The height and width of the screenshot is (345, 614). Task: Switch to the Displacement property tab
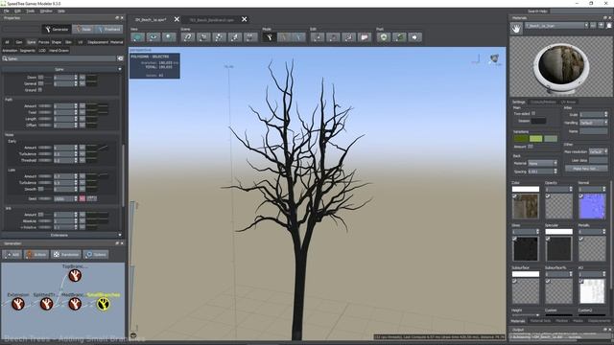coord(98,42)
